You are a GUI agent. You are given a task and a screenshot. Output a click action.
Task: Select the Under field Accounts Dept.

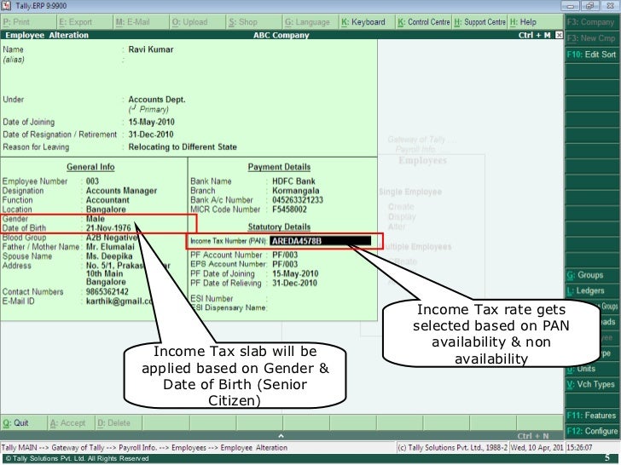click(x=157, y=100)
